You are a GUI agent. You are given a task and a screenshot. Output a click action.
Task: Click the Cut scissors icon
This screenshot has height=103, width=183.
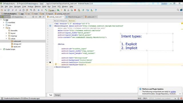pos(20,10)
